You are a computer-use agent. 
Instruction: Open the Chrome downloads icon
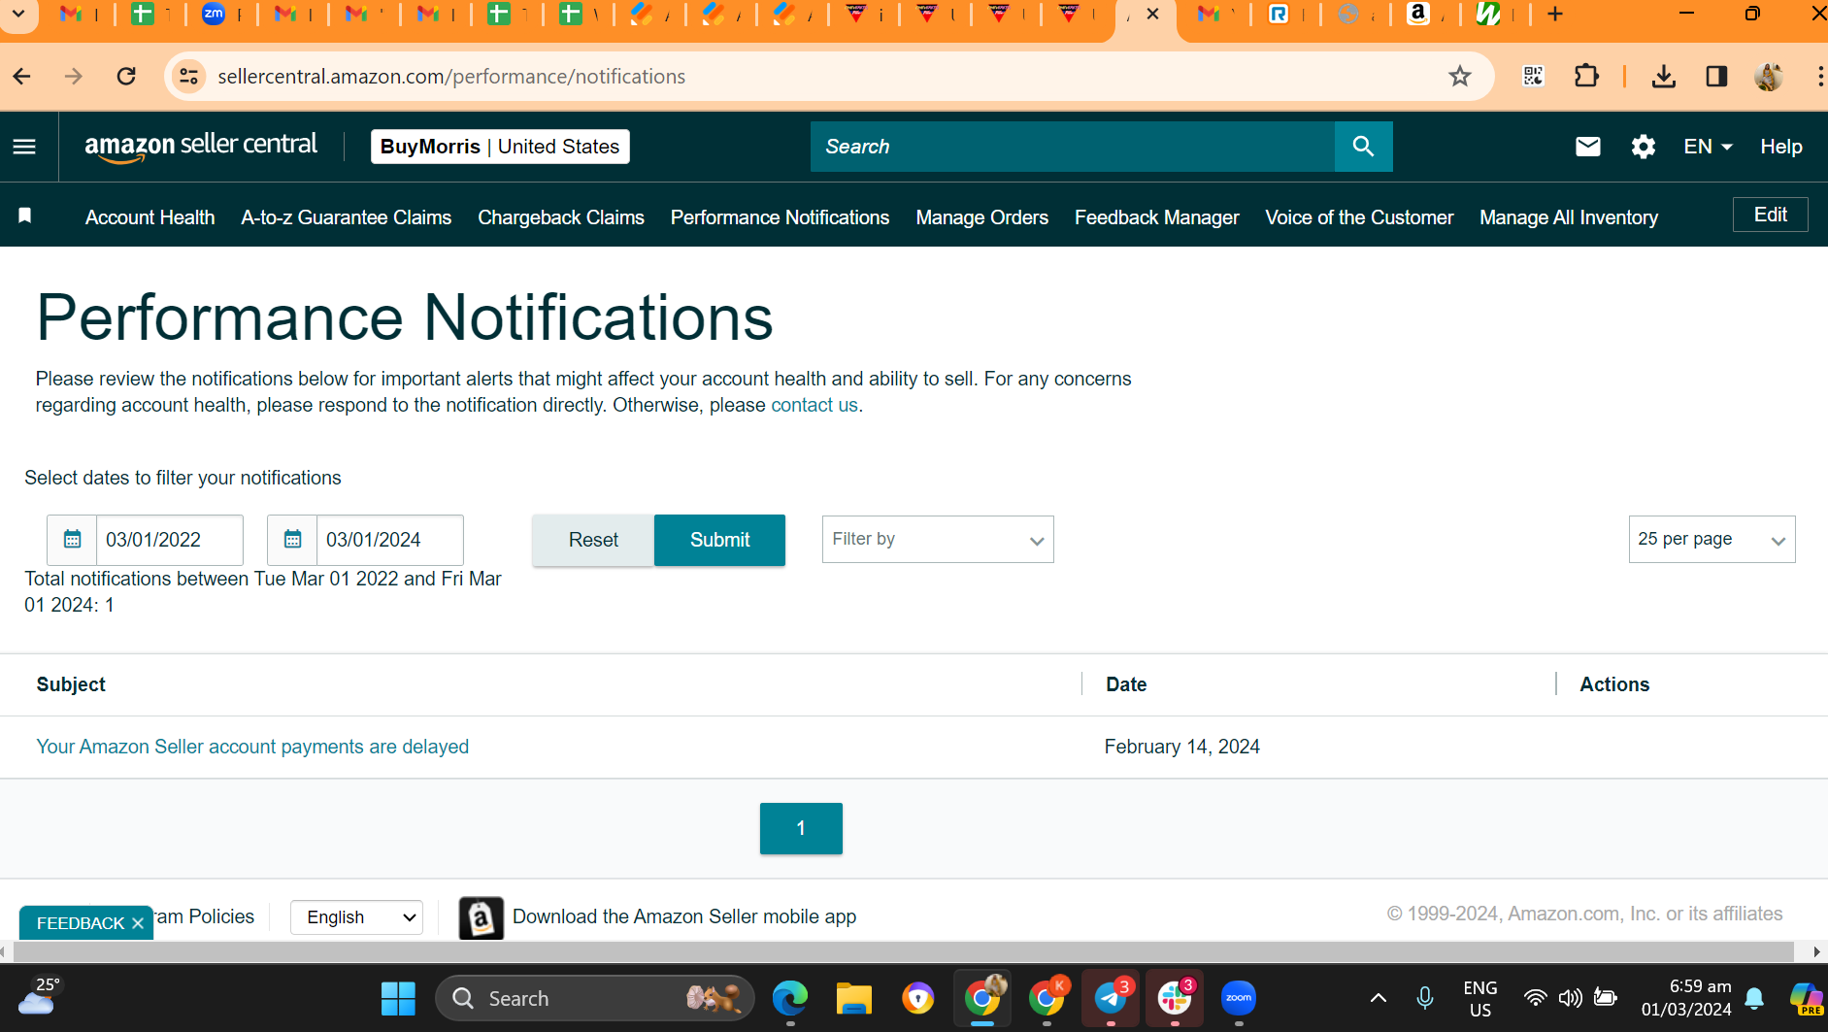(1664, 76)
